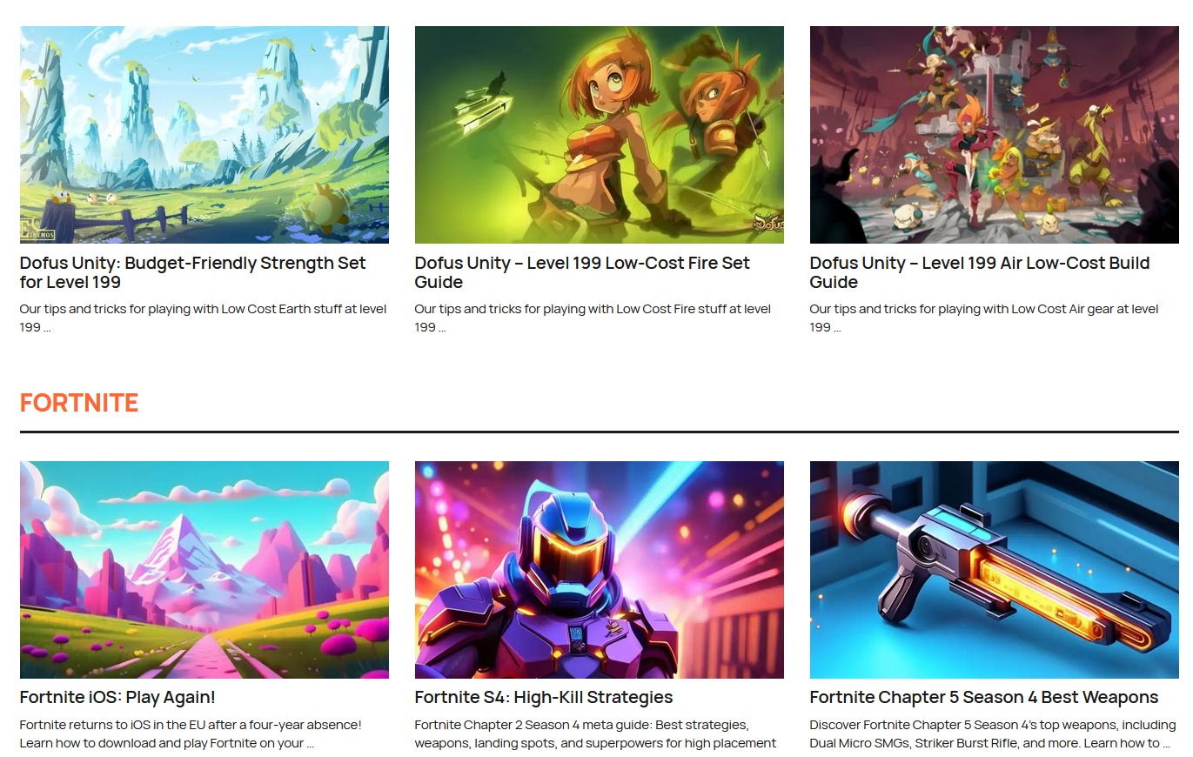Go to the orange FORTNITE section heading

click(x=79, y=403)
